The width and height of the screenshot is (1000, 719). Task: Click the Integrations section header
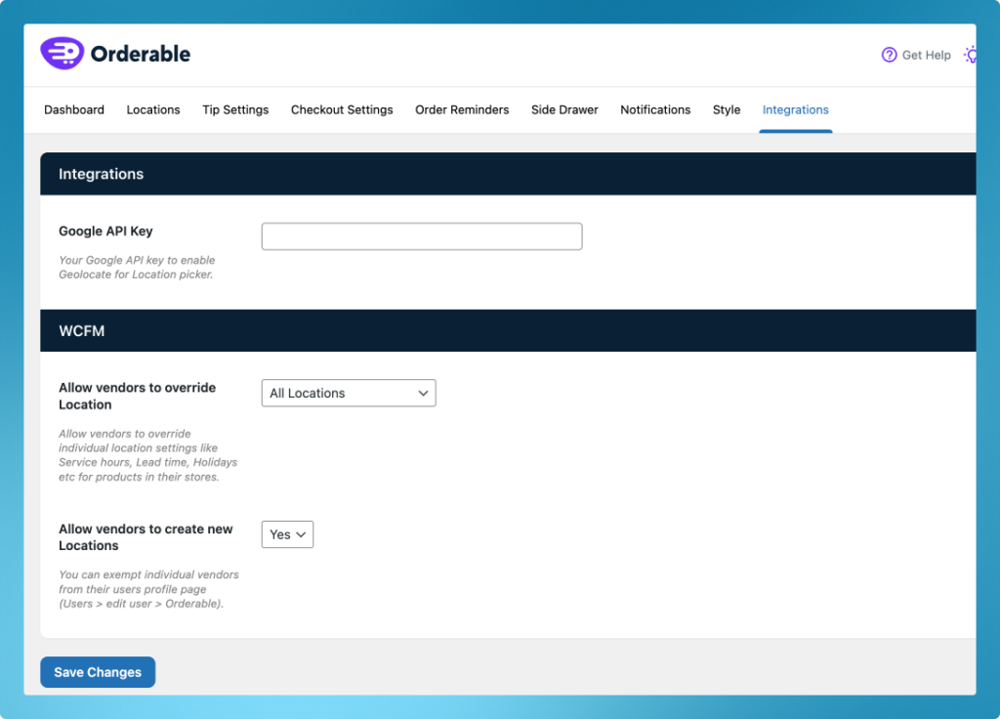(101, 174)
